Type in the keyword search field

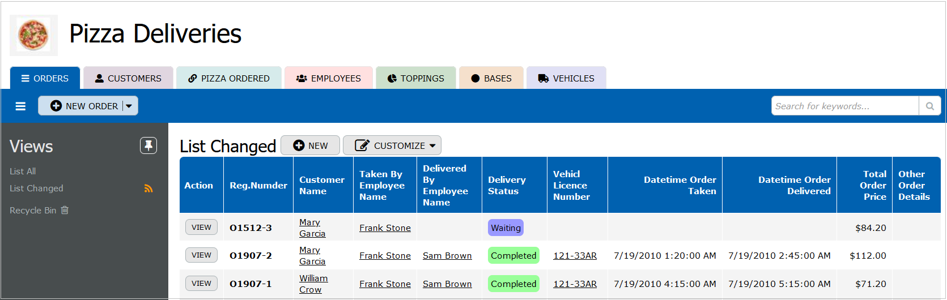[844, 106]
